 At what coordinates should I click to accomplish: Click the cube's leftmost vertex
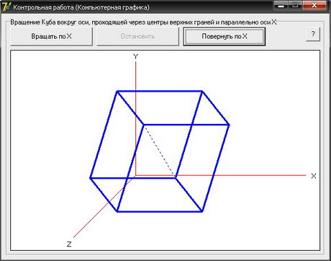pos(91,178)
